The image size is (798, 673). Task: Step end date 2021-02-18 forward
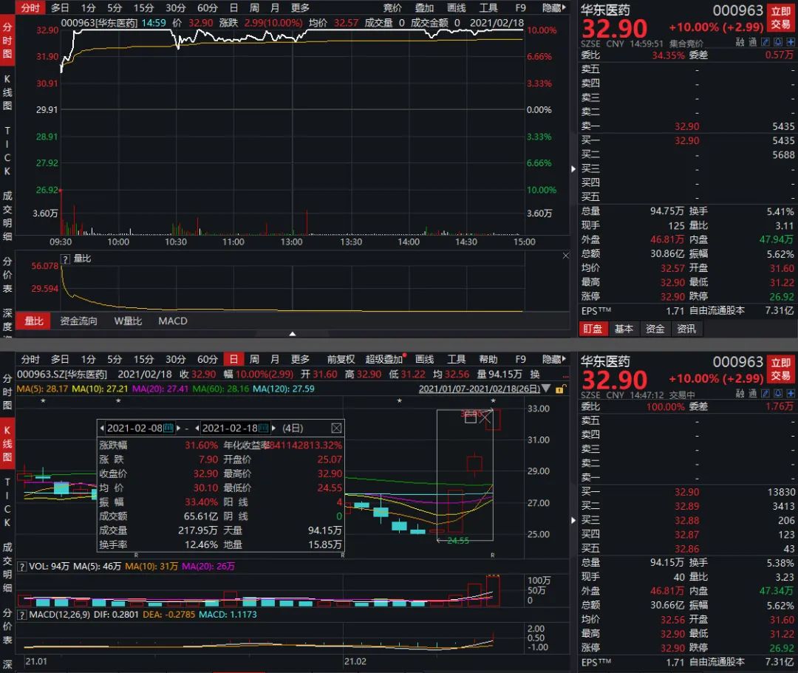click(x=274, y=428)
